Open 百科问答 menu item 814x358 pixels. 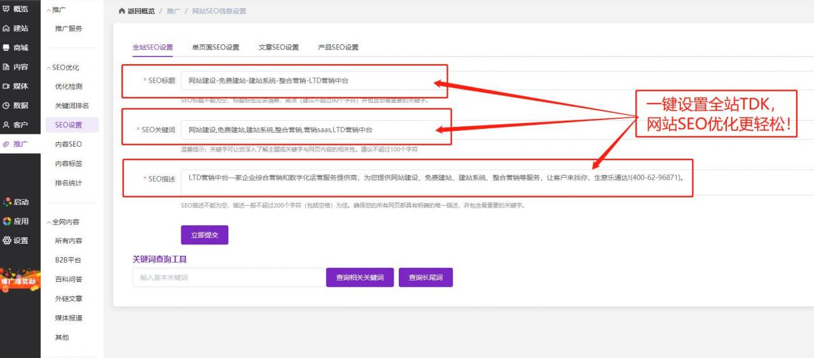pyautogui.click(x=69, y=279)
